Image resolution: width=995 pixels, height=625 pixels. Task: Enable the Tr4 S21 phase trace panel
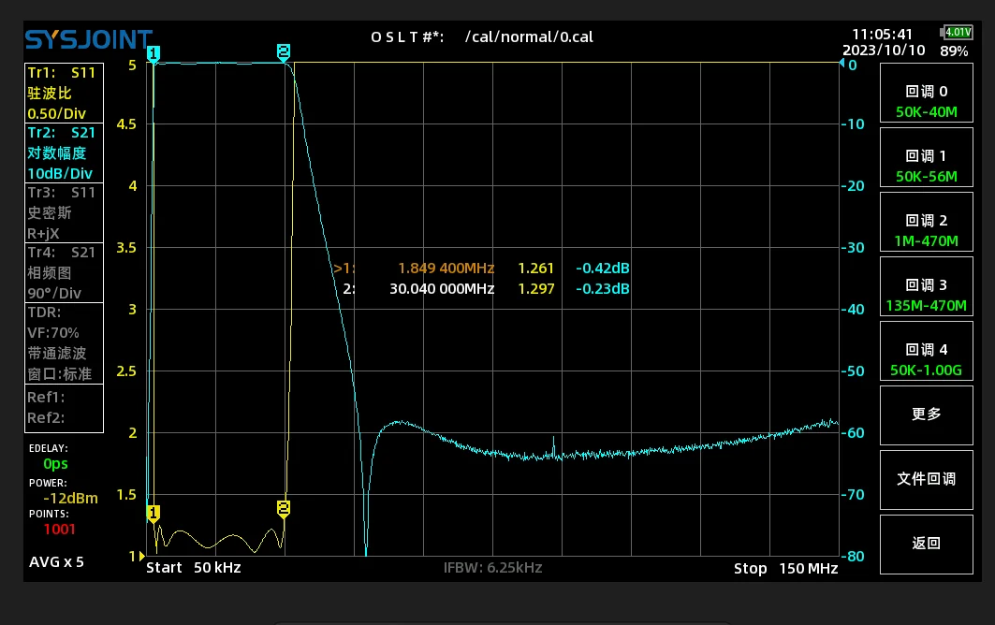point(64,273)
